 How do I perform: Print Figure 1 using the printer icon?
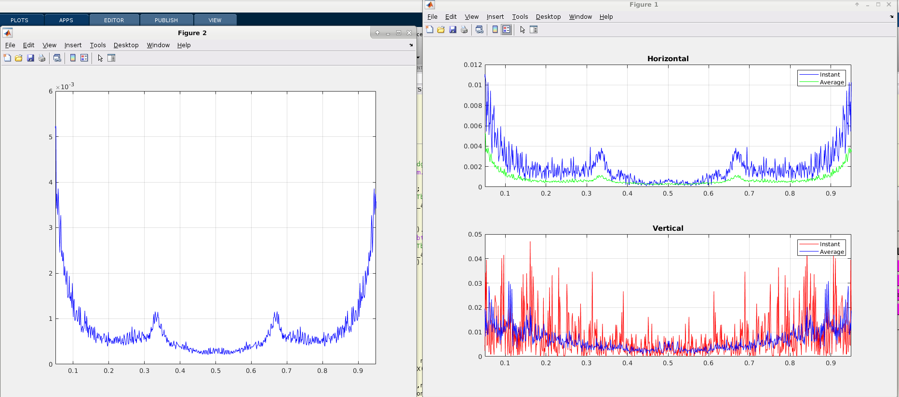[x=464, y=30]
